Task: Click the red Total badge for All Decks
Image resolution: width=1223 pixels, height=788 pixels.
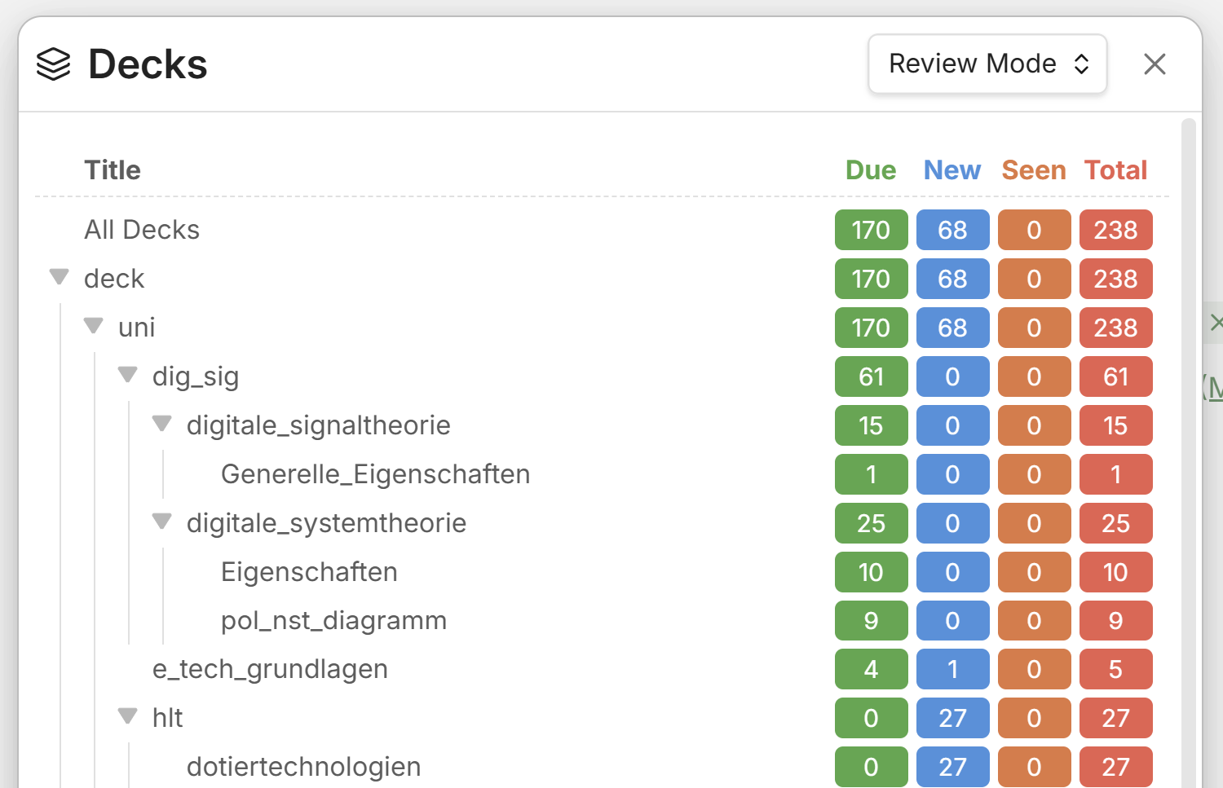Action: coord(1115,230)
